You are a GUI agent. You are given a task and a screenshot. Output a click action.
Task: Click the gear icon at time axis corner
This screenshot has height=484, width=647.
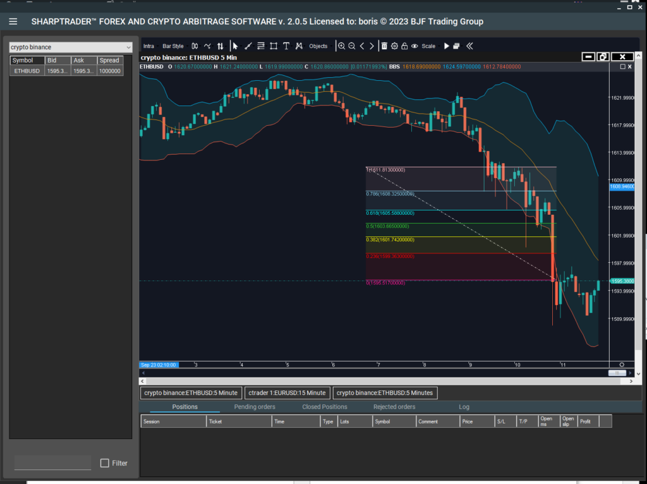coord(622,365)
